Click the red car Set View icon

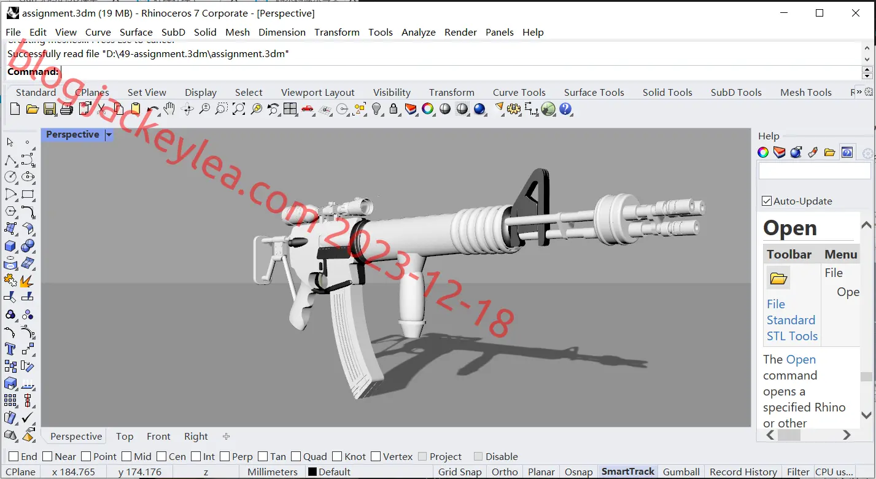tap(308, 109)
